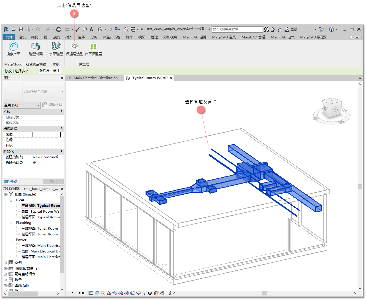Open the Communication Center satellite icon
This screenshot has height=300, width=366.
[x=273, y=29]
